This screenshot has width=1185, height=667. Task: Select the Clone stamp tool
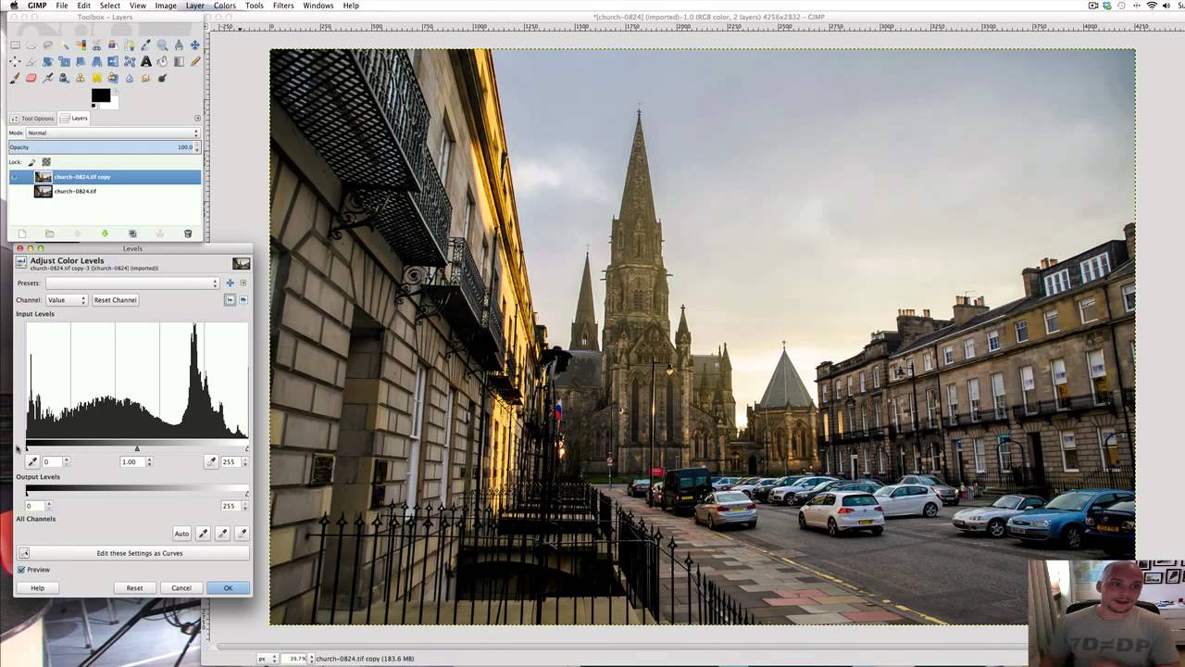tap(81, 78)
